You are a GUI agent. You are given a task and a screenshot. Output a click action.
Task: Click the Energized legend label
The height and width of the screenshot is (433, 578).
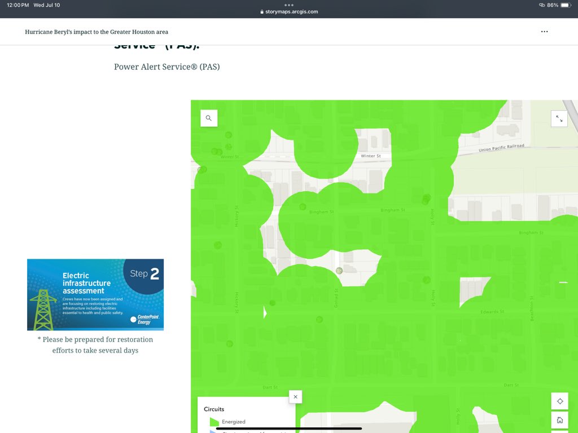[234, 422]
